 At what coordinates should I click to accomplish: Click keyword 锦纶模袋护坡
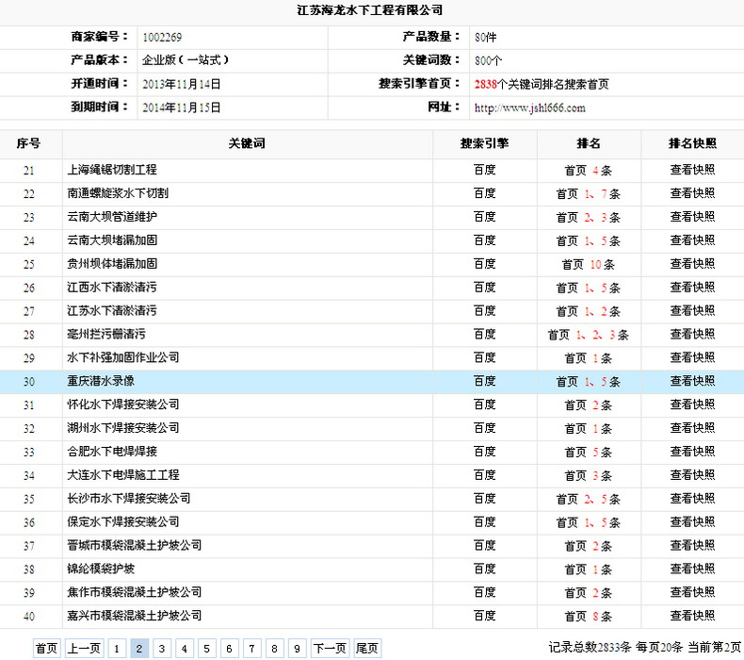(101, 569)
